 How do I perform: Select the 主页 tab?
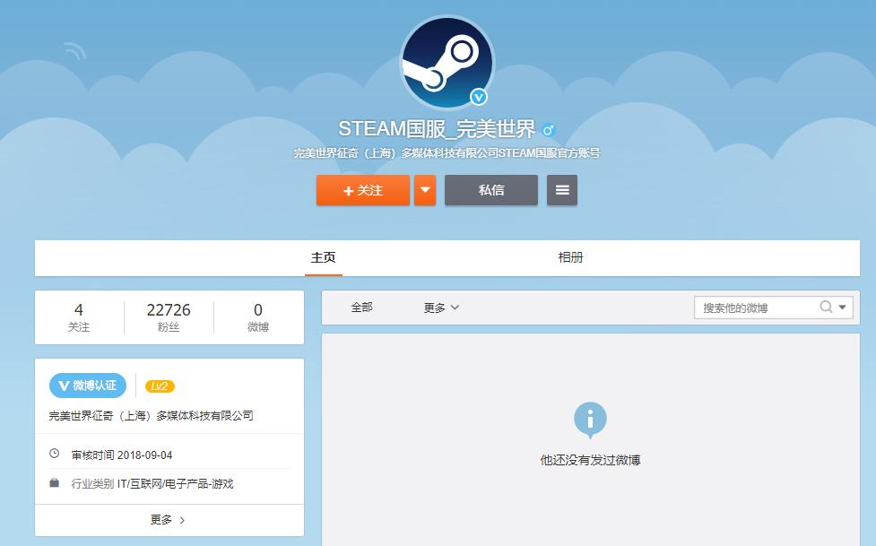(325, 256)
